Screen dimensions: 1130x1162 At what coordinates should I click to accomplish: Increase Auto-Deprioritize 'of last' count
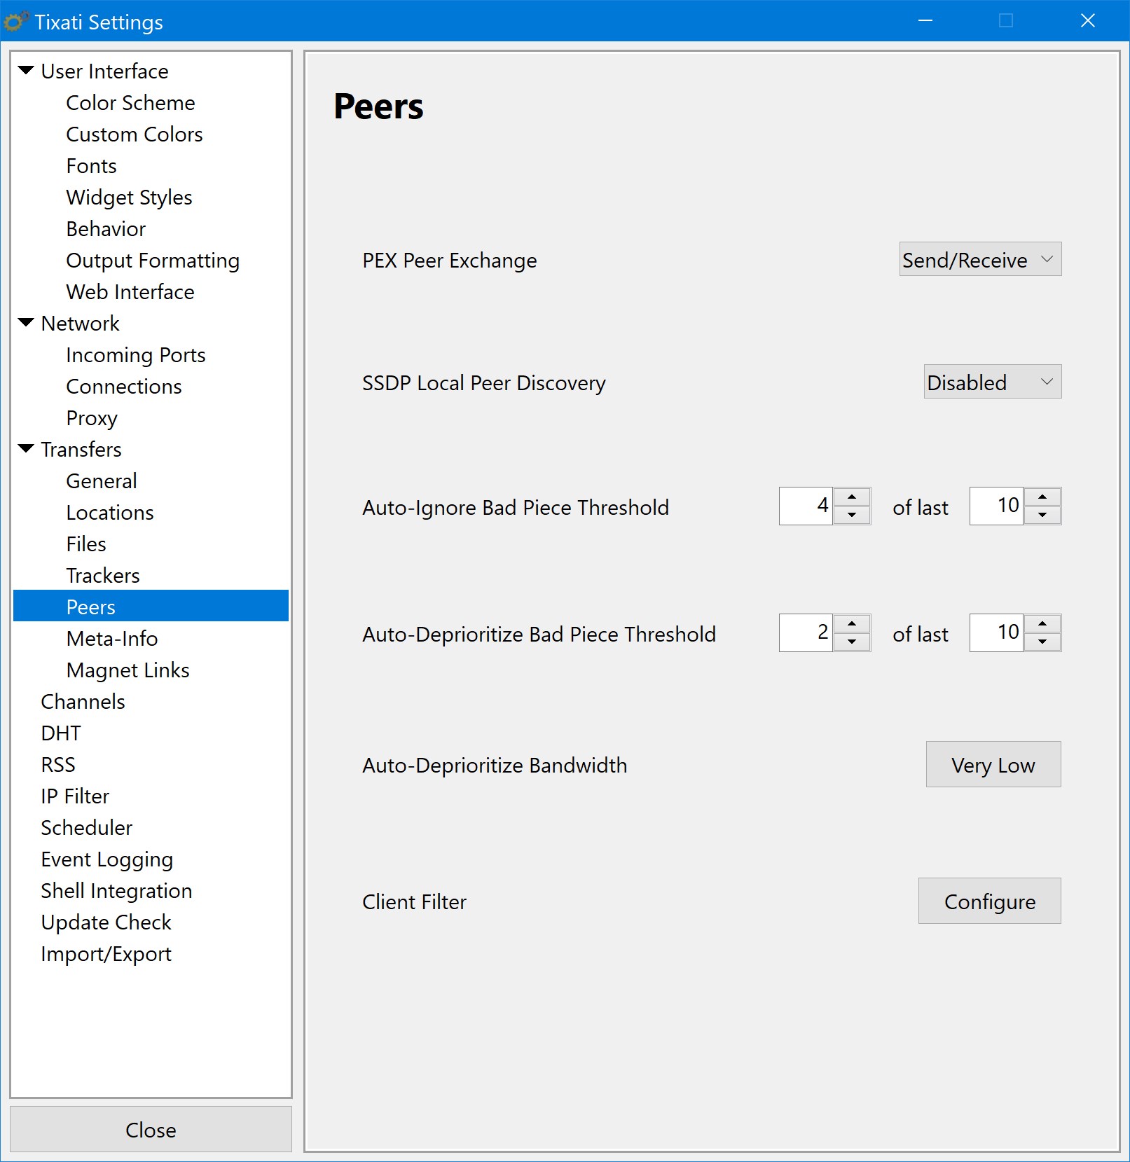[1042, 623]
